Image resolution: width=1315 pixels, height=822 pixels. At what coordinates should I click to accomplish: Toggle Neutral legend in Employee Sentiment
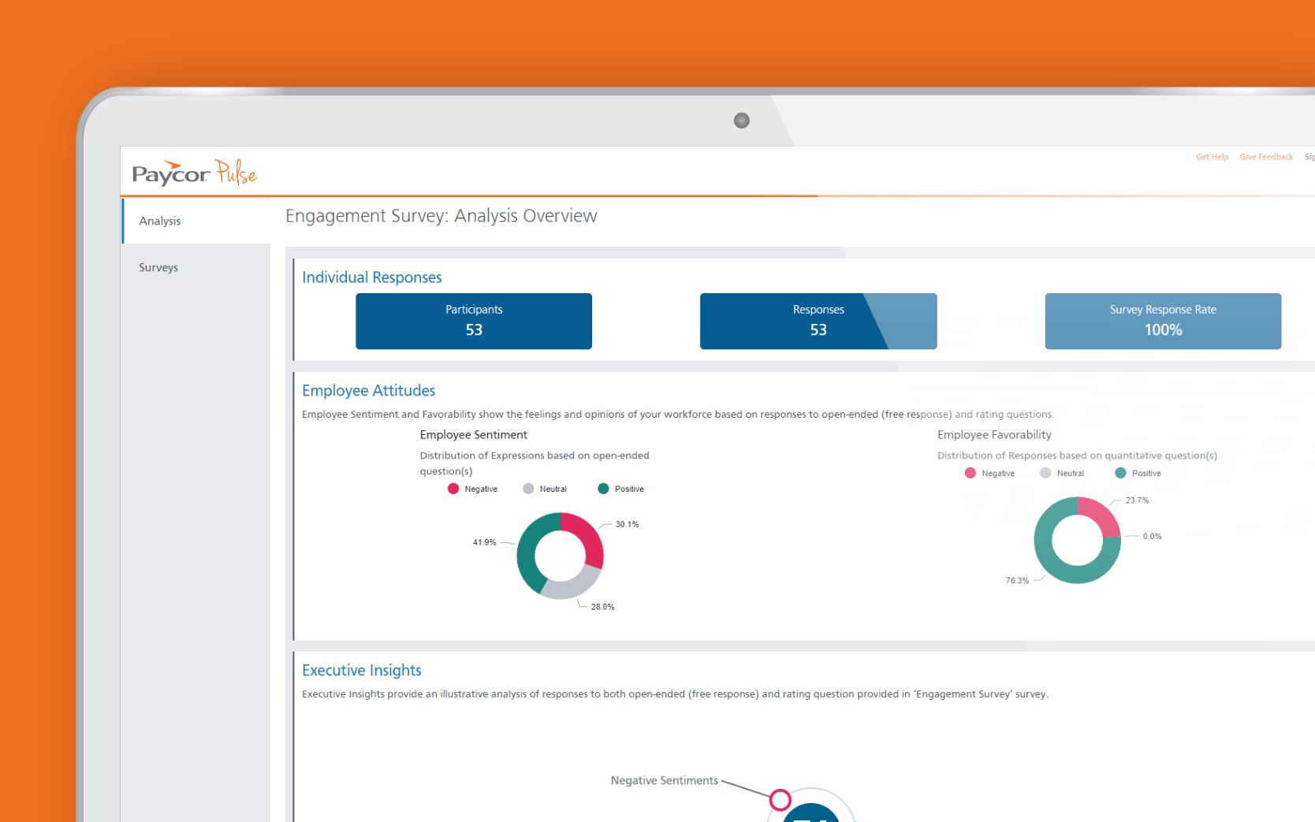545,489
